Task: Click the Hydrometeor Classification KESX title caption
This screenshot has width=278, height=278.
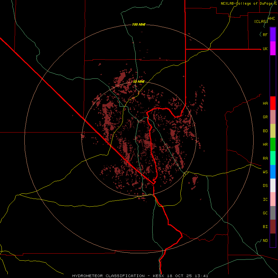Action: click(140, 276)
